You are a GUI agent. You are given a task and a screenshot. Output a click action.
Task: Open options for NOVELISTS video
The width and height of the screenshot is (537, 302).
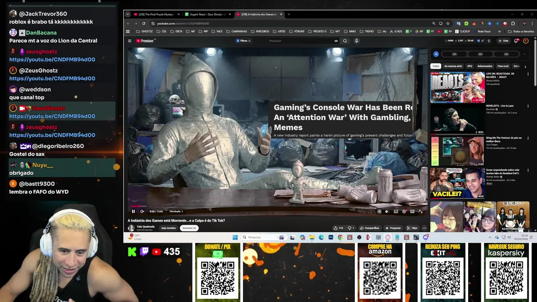tap(528, 106)
